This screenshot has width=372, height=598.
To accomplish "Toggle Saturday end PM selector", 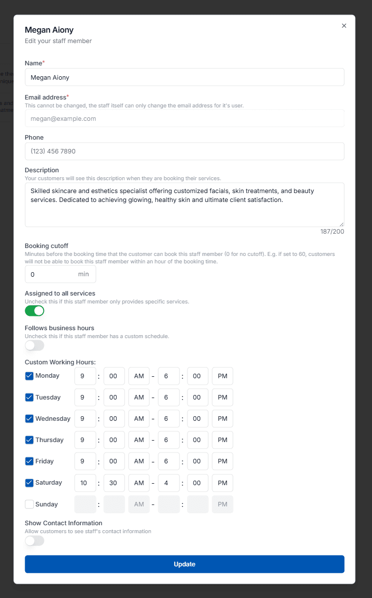I will point(223,483).
